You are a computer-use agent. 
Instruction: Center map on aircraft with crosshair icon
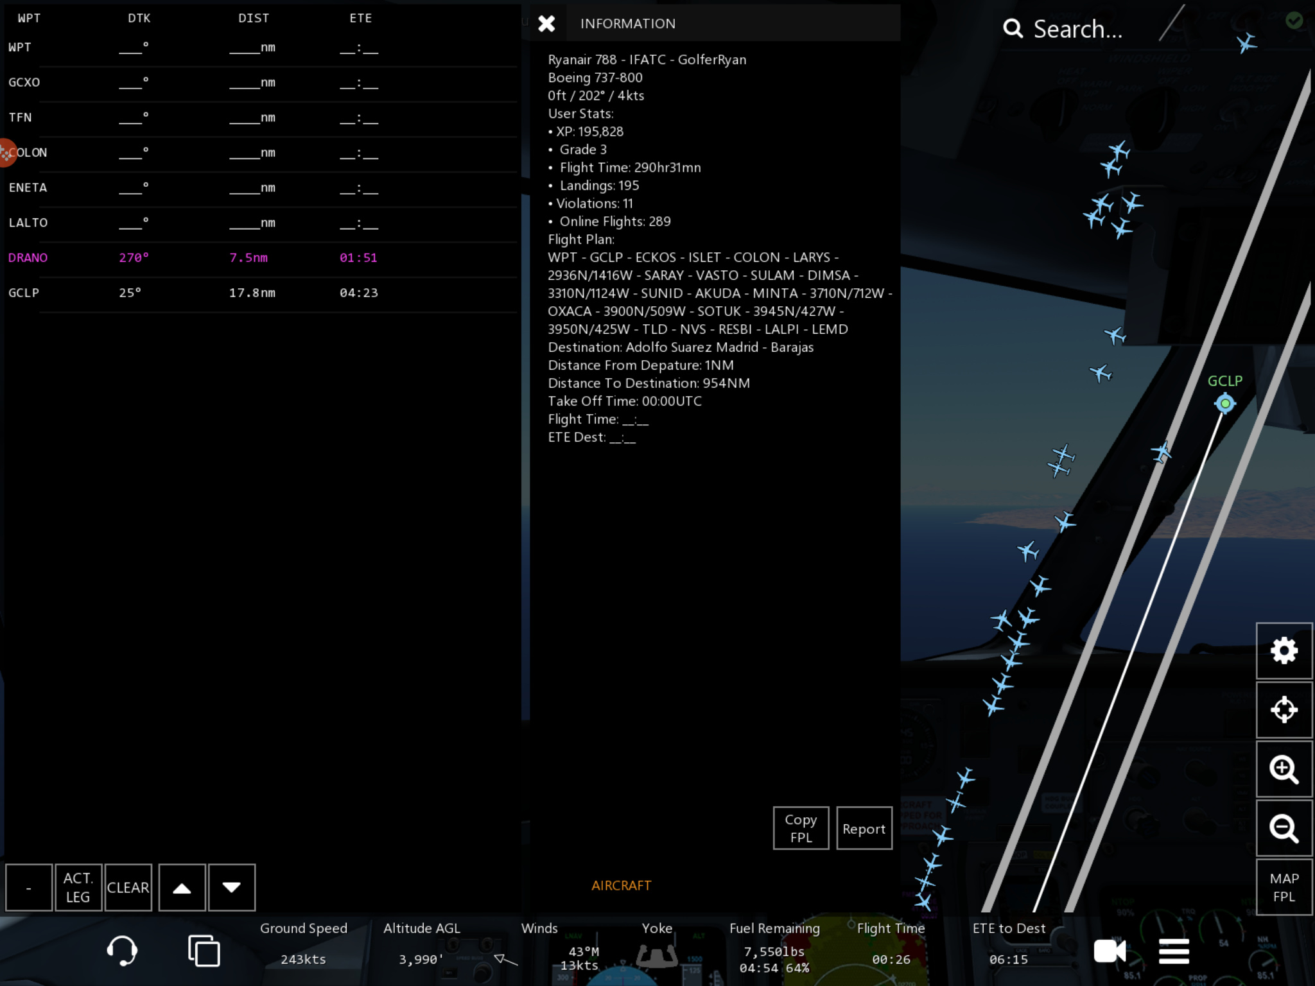coord(1284,710)
